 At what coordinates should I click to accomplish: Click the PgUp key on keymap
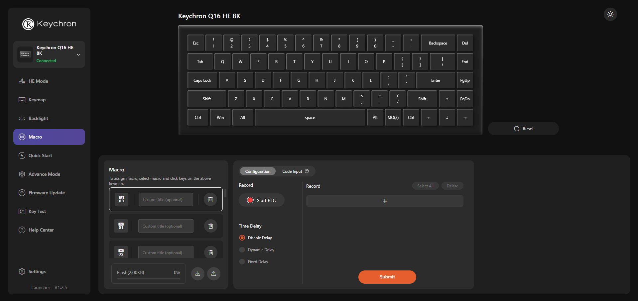pos(465,80)
